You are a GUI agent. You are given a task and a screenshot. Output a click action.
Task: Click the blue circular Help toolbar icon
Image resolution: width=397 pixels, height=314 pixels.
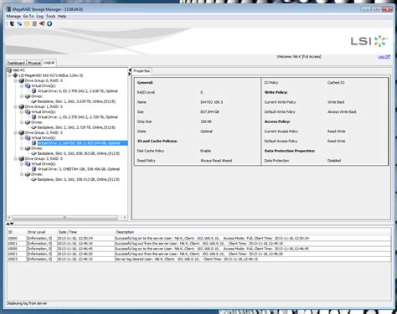pyautogui.click(x=49, y=23)
